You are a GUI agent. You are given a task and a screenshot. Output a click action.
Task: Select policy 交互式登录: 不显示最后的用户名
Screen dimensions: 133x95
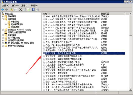point(61,53)
